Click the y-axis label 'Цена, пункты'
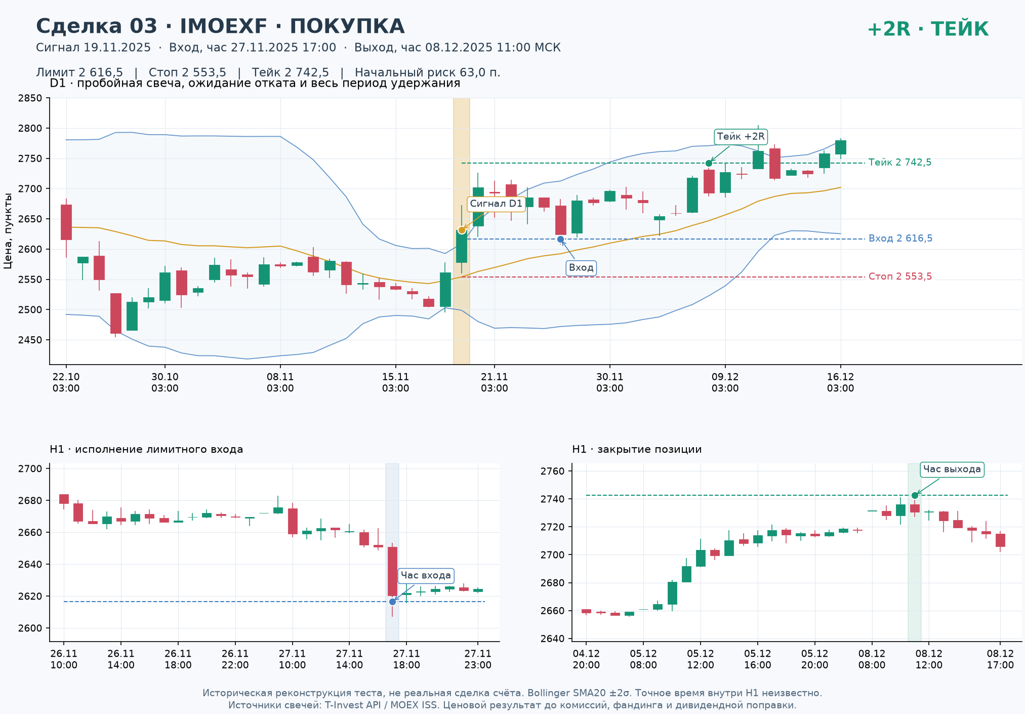Screen dimensions: 1025x714 tap(8, 230)
